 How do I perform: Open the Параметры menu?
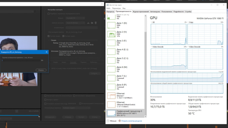click(x=116, y=8)
